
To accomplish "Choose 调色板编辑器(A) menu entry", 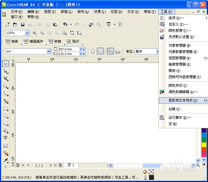I will click(183, 92).
